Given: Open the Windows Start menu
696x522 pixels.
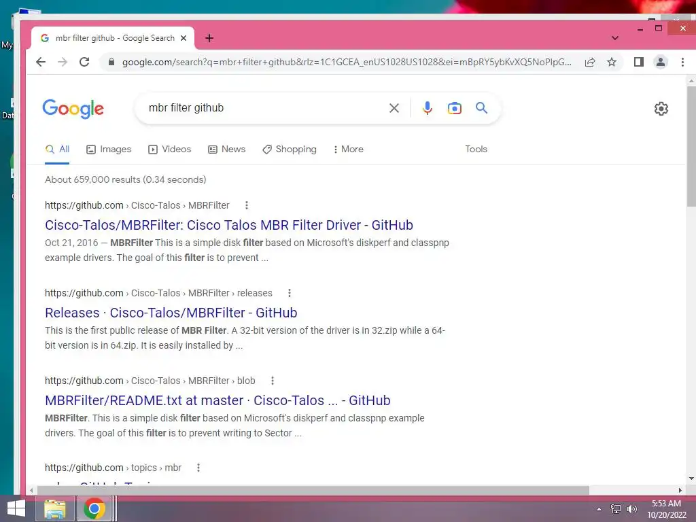Looking at the screenshot, I should click(x=16, y=509).
